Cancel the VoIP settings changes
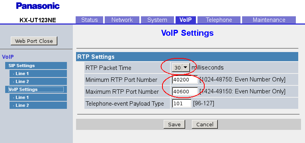This screenshot has width=305, height=143. pyautogui.click(x=205, y=124)
